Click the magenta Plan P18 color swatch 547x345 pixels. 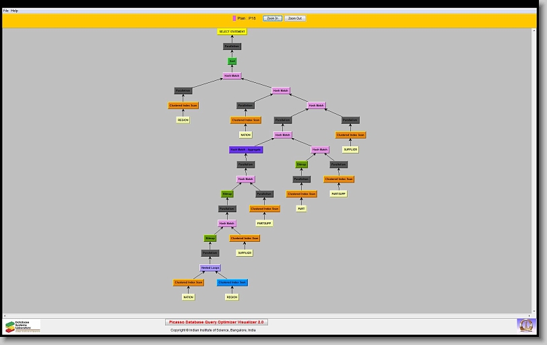(234, 18)
